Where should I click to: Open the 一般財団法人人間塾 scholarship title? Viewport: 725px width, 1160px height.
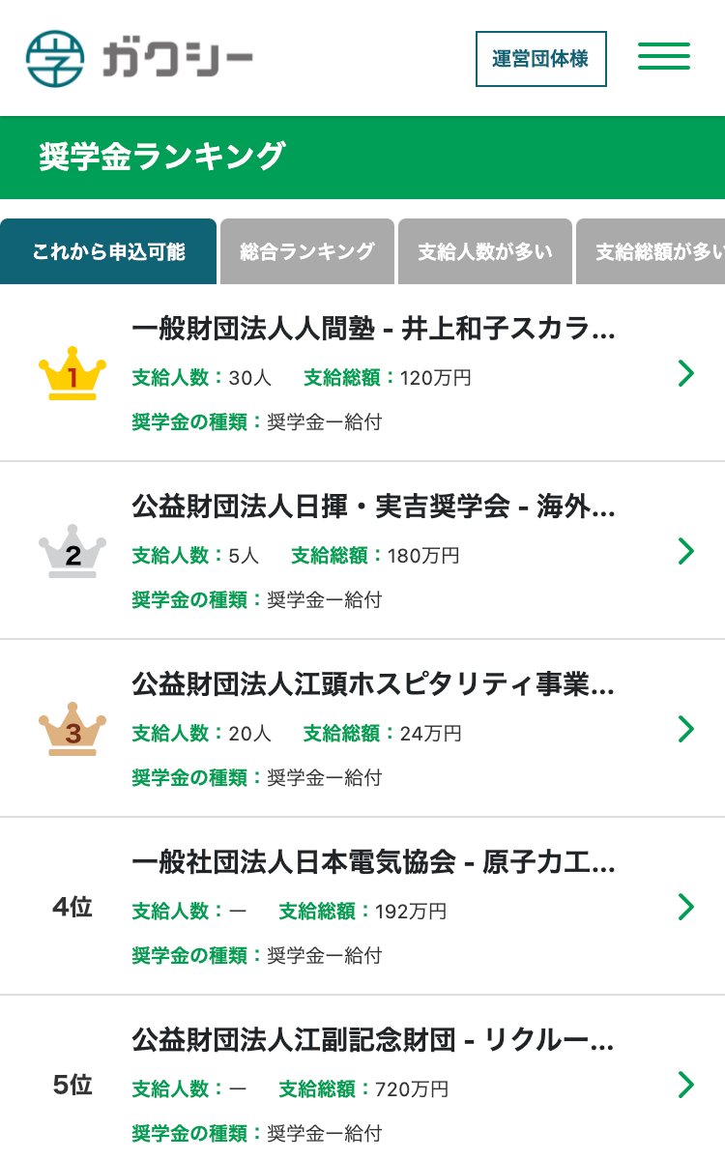pyautogui.click(x=373, y=331)
